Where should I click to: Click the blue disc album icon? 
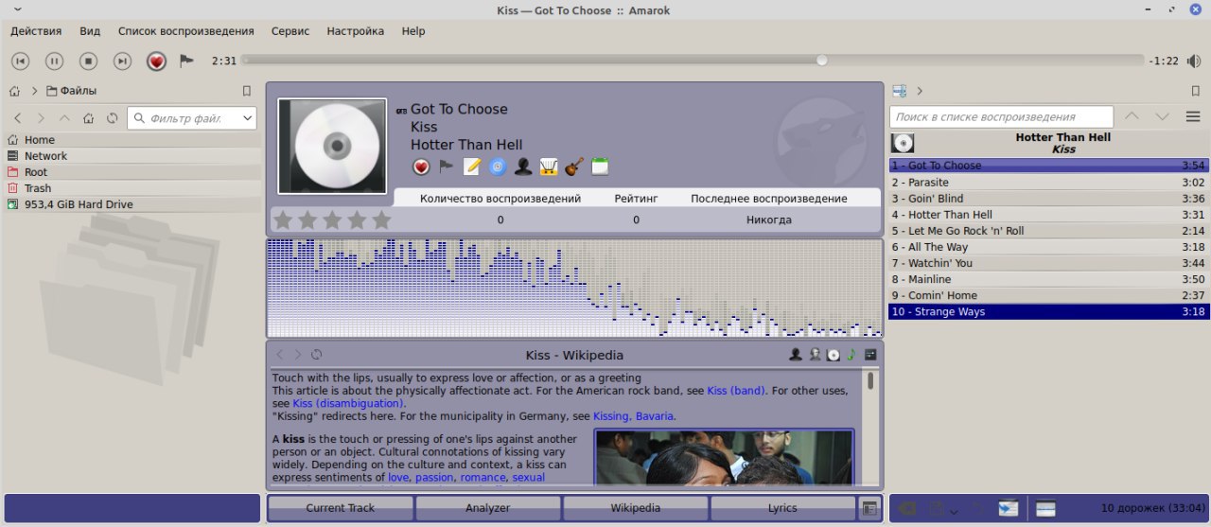497,167
